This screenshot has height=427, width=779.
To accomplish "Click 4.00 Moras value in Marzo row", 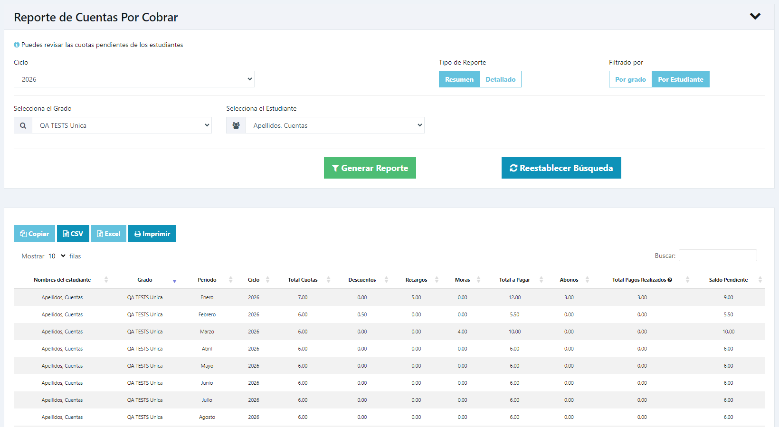I will [x=462, y=332].
